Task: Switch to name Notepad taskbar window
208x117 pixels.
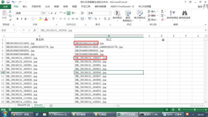Action: tap(173, 114)
